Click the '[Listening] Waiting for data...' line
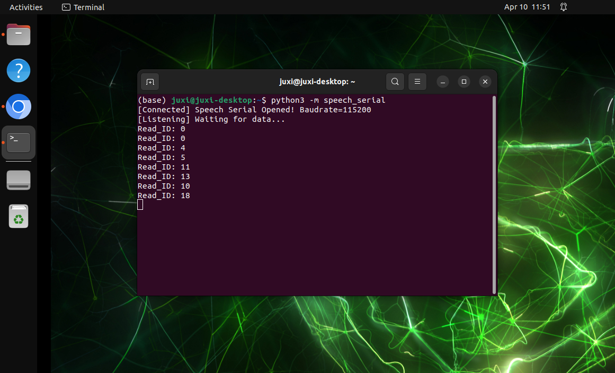This screenshot has height=373, width=615. coord(211,119)
